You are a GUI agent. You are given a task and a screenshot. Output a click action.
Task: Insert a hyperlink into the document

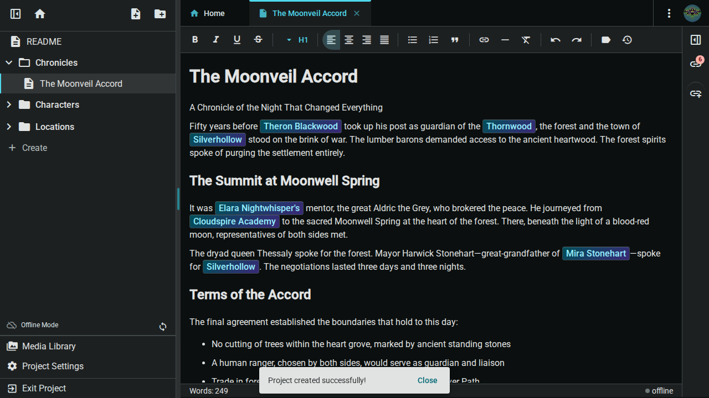pos(484,39)
